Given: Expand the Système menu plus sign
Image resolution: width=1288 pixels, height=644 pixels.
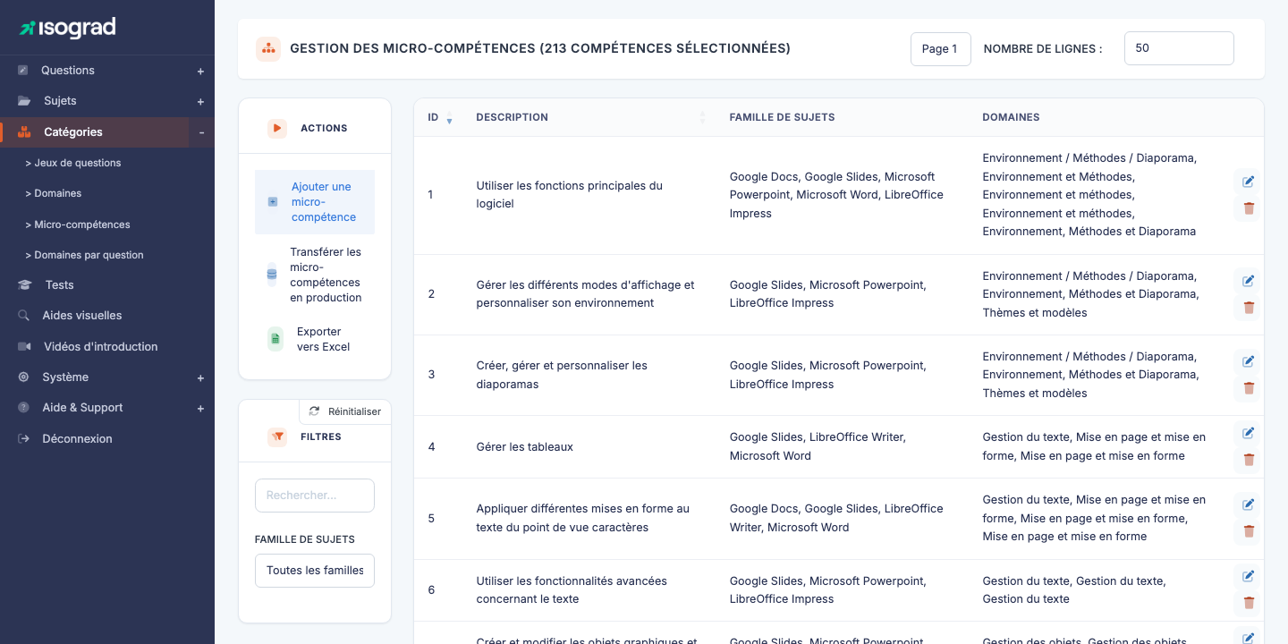Looking at the screenshot, I should 200,378.
